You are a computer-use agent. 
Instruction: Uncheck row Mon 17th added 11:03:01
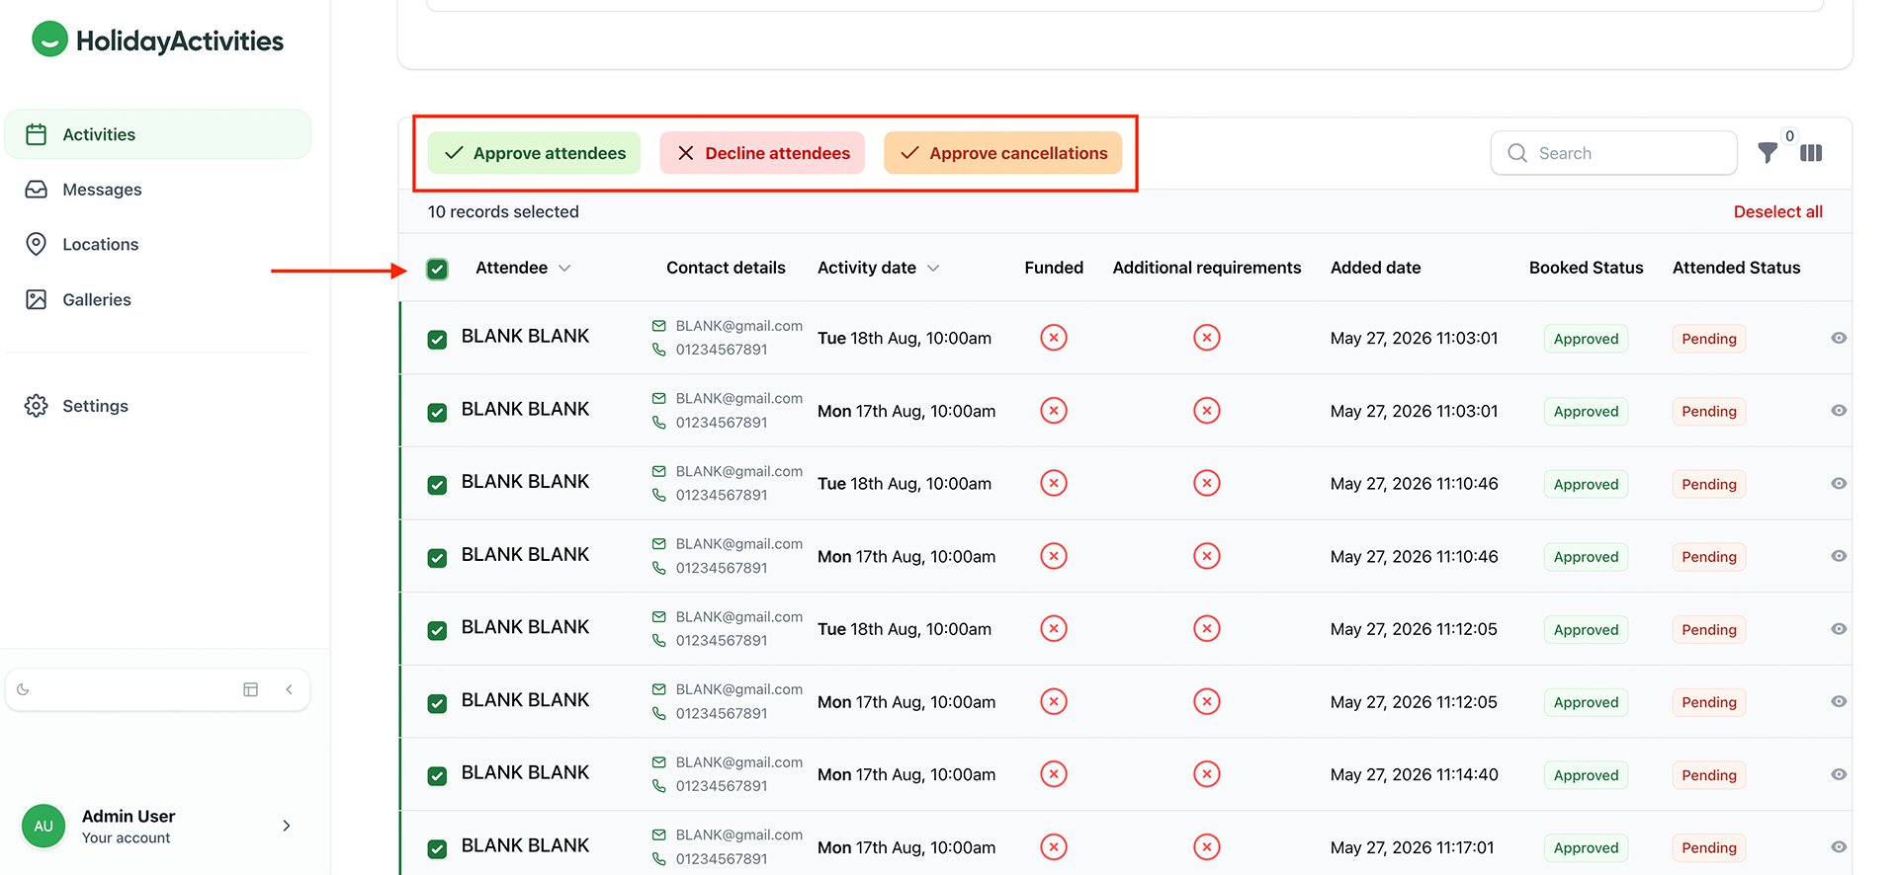coord(437,413)
